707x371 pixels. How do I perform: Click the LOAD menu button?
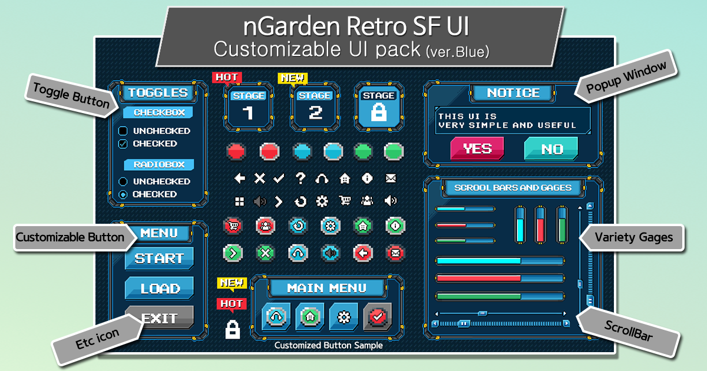tap(159, 289)
